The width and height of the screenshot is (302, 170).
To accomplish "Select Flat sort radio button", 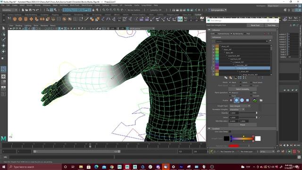I will [245, 34].
